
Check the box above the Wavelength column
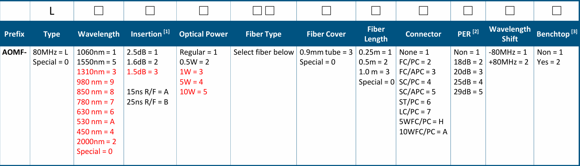99,11
